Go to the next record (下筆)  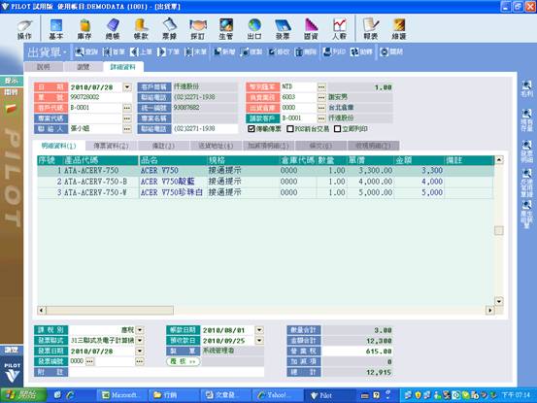(x=168, y=52)
